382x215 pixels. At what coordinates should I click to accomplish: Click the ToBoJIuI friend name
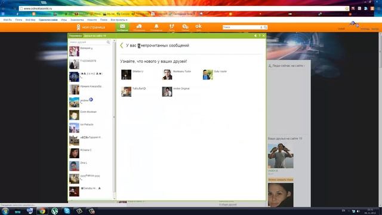[x=139, y=88]
